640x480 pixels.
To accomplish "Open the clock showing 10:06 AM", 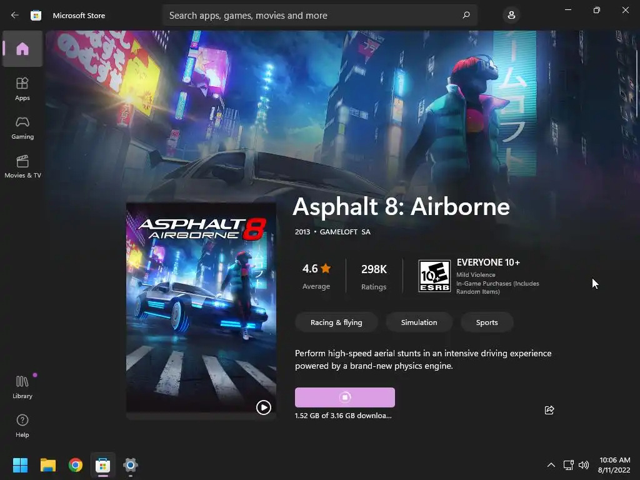I will [x=614, y=465].
